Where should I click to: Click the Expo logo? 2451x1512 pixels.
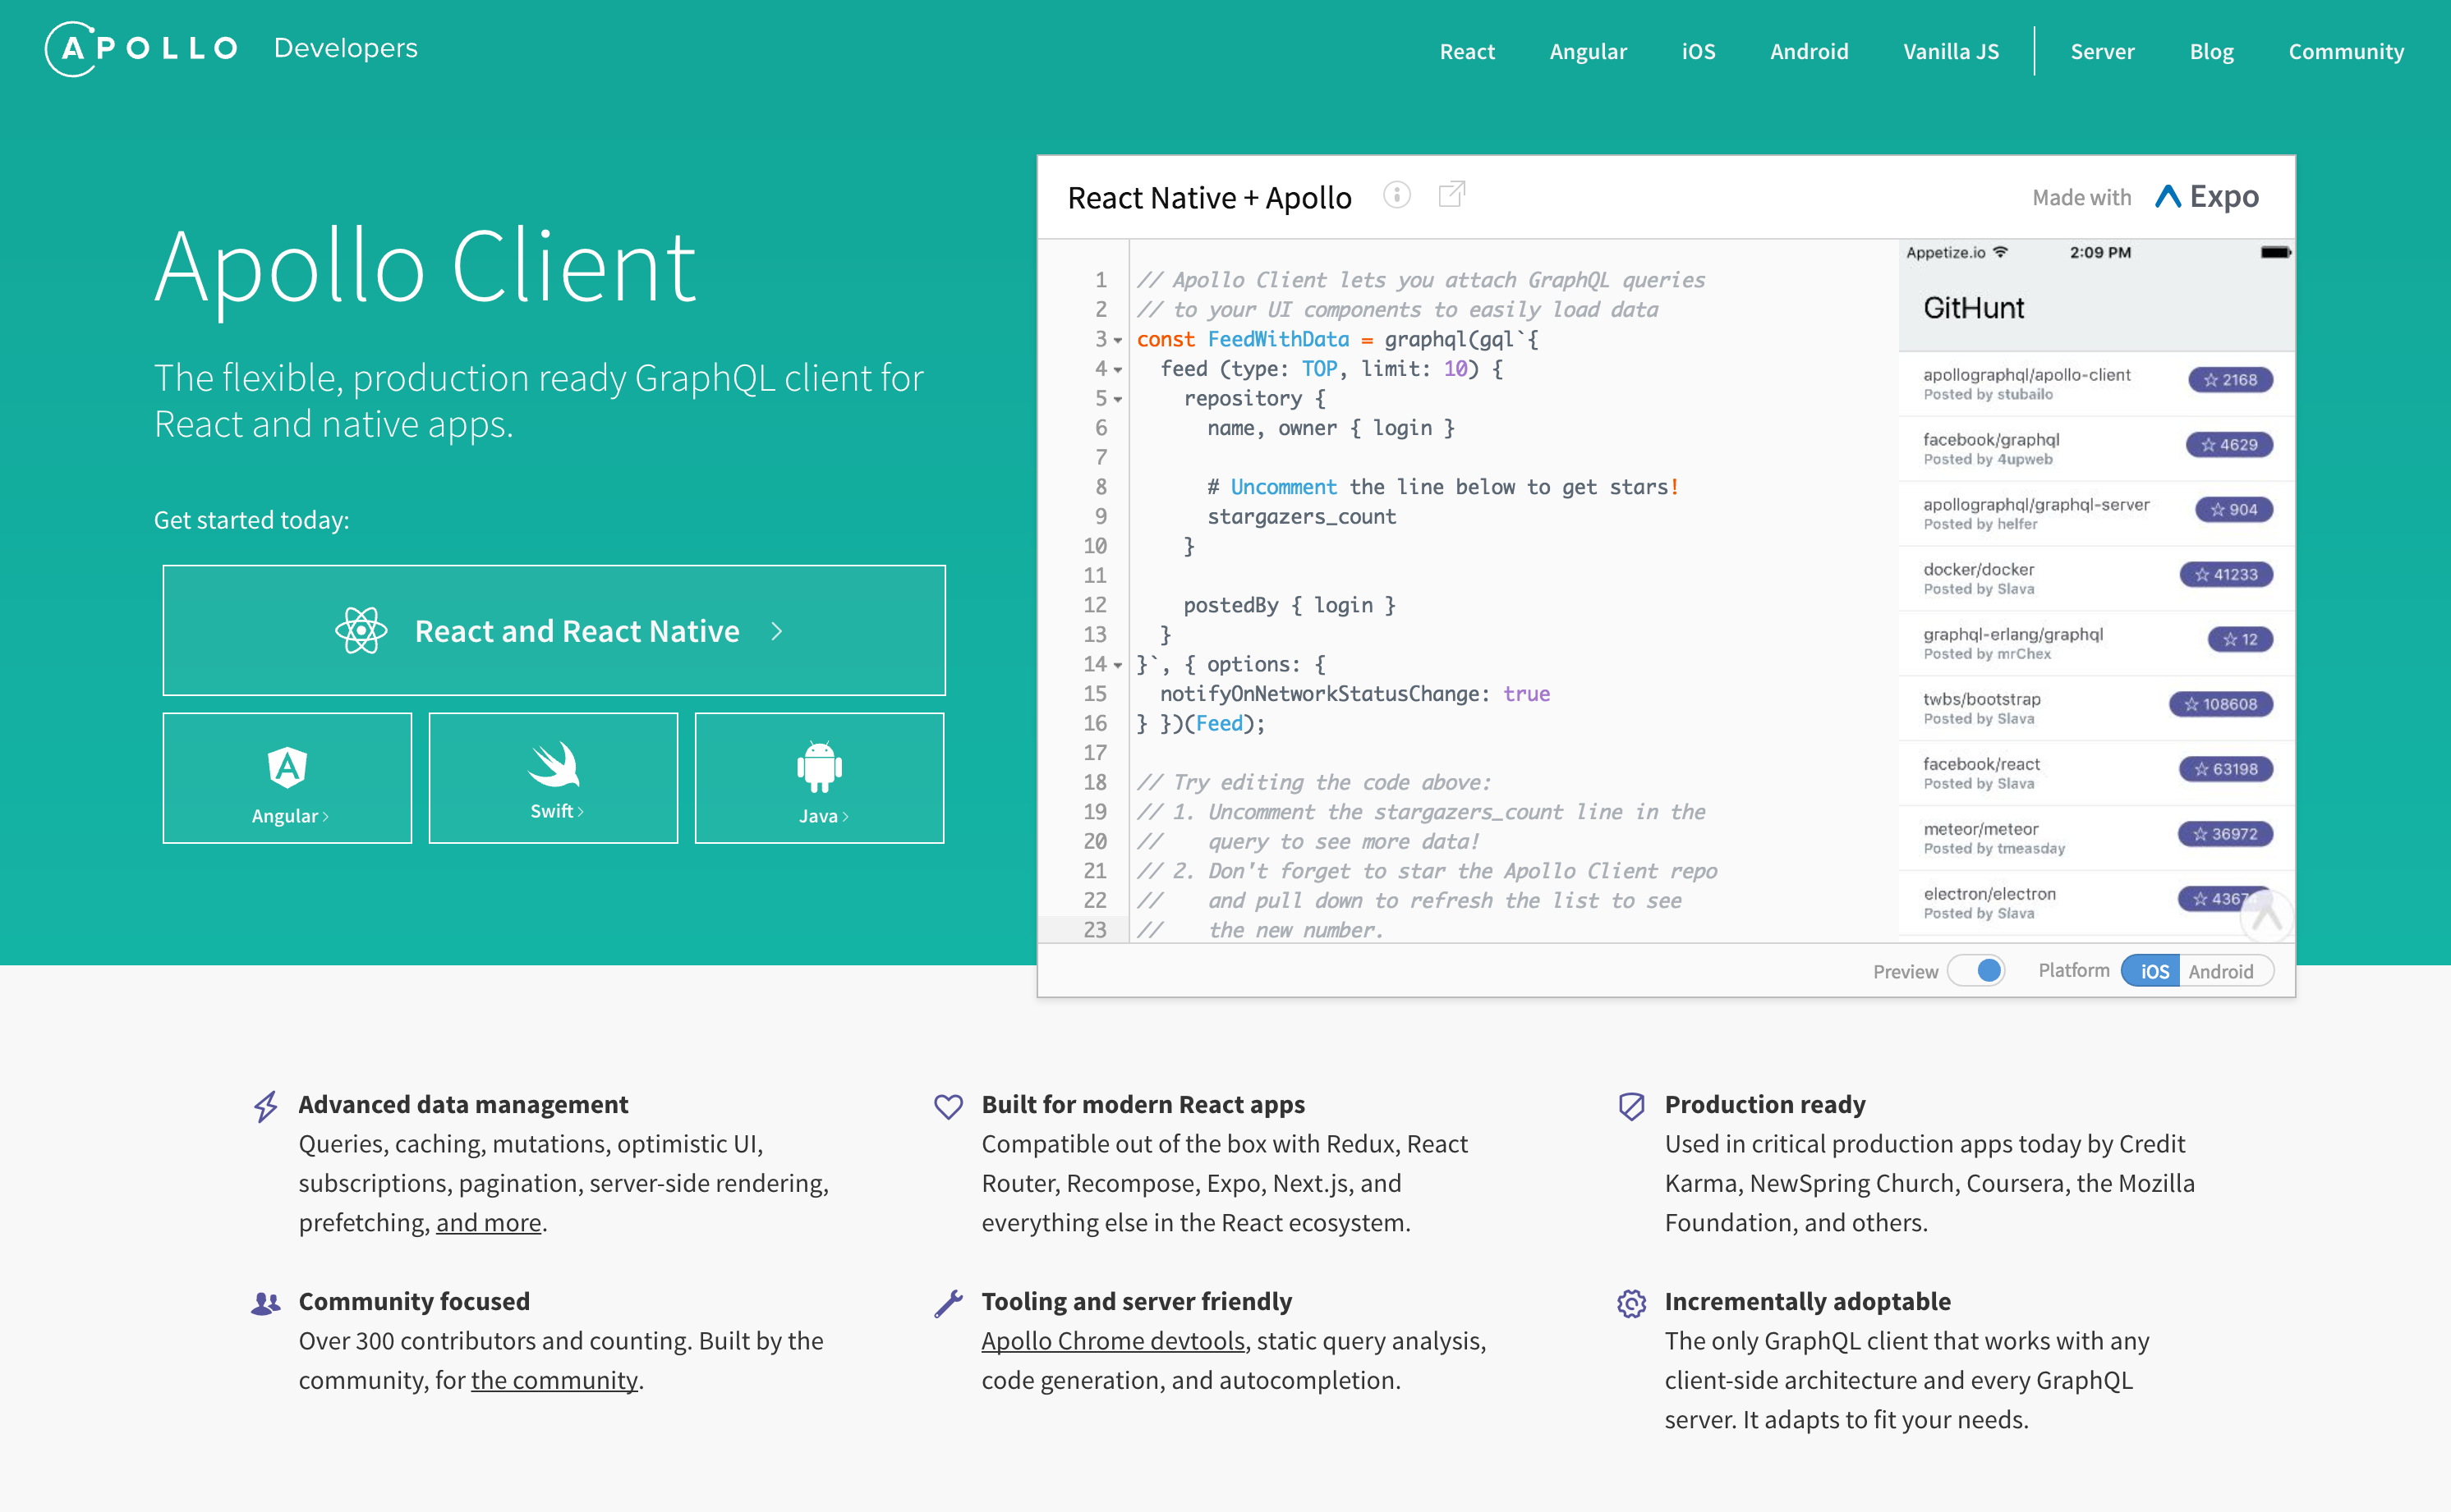tap(2206, 196)
